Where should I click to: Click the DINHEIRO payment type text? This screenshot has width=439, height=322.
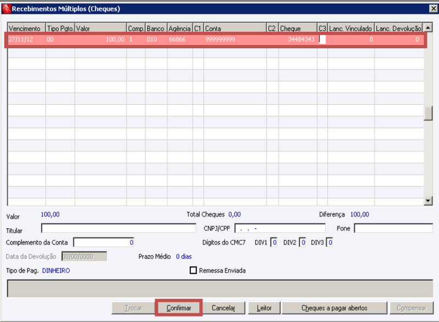tap(56, 270)
